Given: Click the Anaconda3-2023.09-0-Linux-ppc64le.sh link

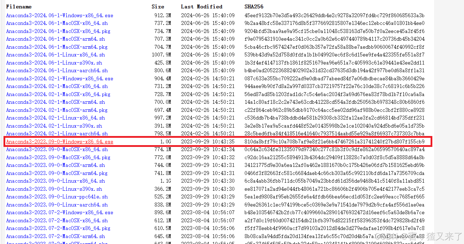Looking at the screenshot, I should click(x=57, y=197).
